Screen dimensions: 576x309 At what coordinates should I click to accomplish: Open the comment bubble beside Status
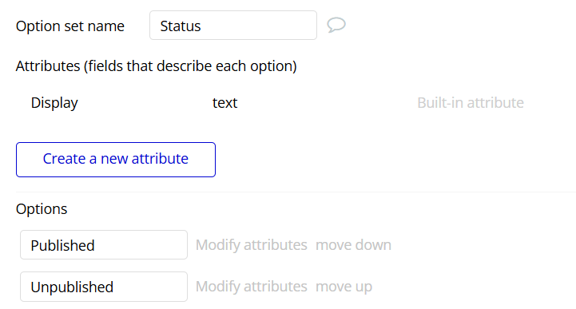(x=336, y=26)
